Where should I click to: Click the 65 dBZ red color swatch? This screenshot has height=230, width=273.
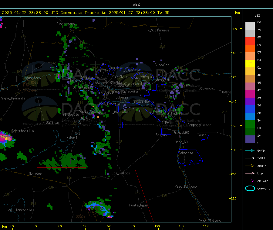pyautogui.click(x=250, y=41)
